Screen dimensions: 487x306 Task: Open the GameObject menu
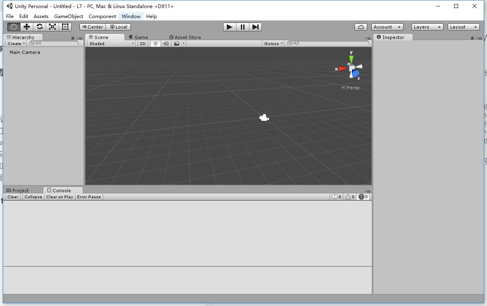pyautogui.click(x=68, y=16)
